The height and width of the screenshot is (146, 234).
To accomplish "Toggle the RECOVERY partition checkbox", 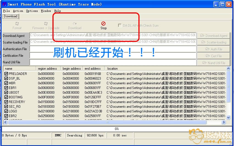I will [x=6, y=102].
